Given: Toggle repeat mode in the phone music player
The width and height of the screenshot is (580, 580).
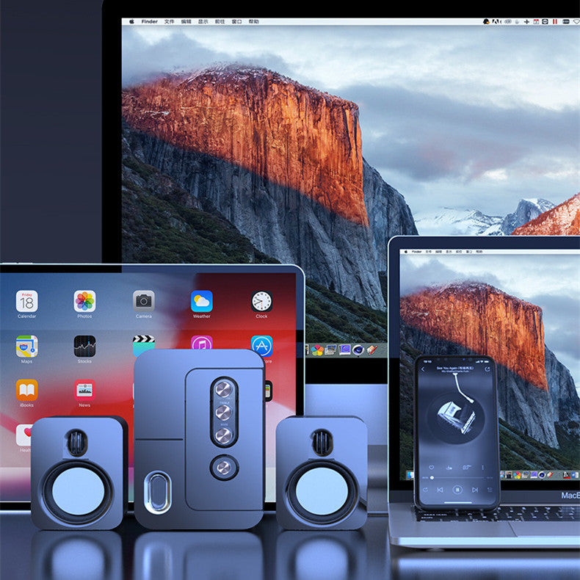Looking at the screenshot, I should 424,489.
